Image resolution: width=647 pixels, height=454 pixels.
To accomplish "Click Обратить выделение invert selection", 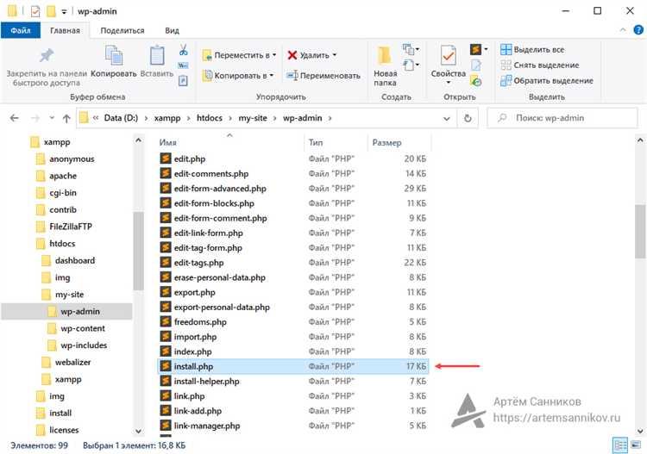I will point(547,81).
